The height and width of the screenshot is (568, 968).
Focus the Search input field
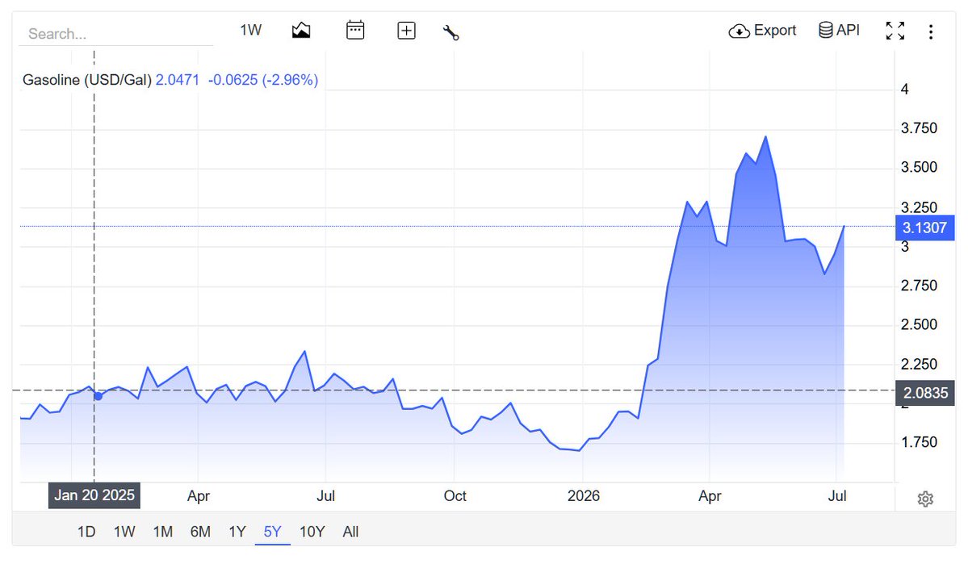point(116,34)
